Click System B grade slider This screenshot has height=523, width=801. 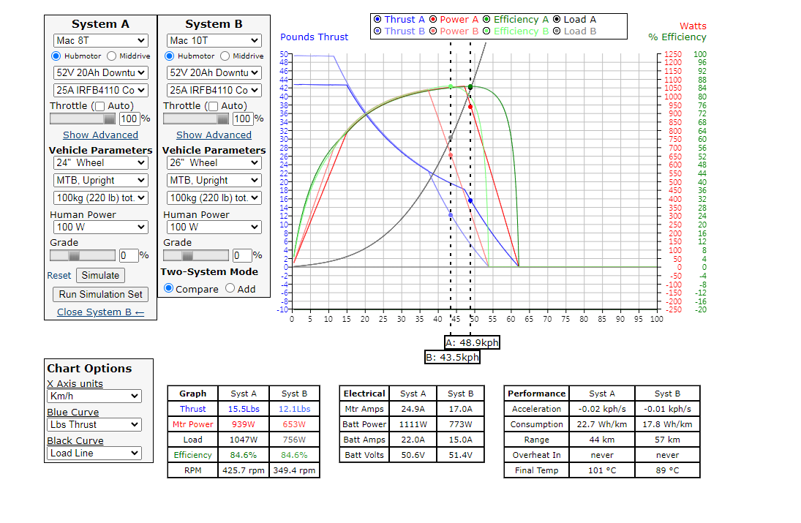click(195, 255)
